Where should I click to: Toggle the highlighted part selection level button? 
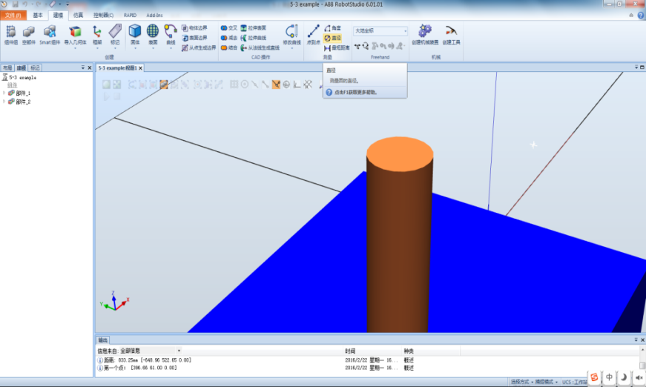click(x=164, y=85)
